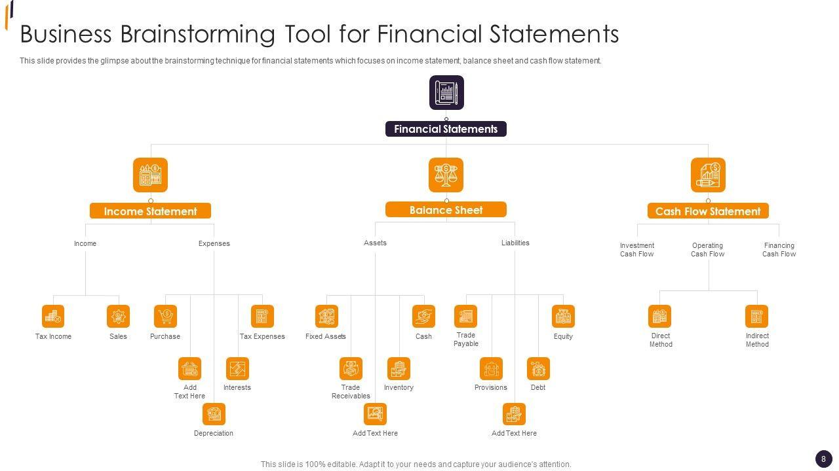Select the Indirect Method icon

756,317
